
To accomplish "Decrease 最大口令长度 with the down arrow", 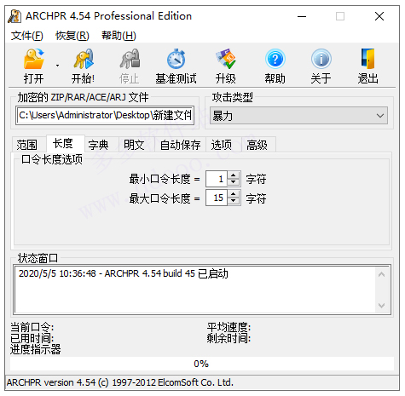I will (x=234, y=201).
